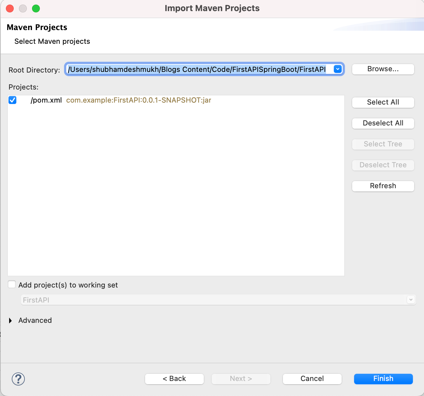Go to the previous page with < Back
The height and width of the screenshot is (396, 424).
(x=174, y=379)
